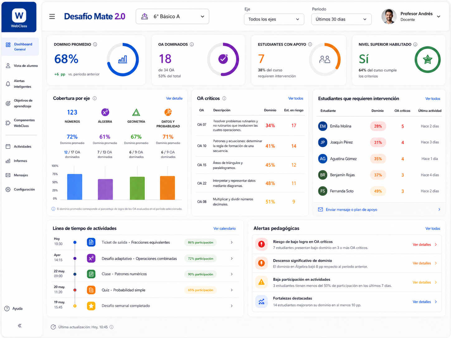Expand the Desafío semanal completado chevron

point(232,306)
